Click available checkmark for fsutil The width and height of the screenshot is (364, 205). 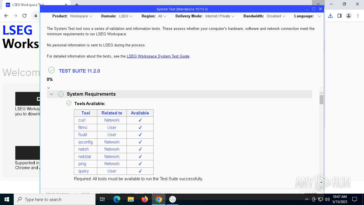140,135
